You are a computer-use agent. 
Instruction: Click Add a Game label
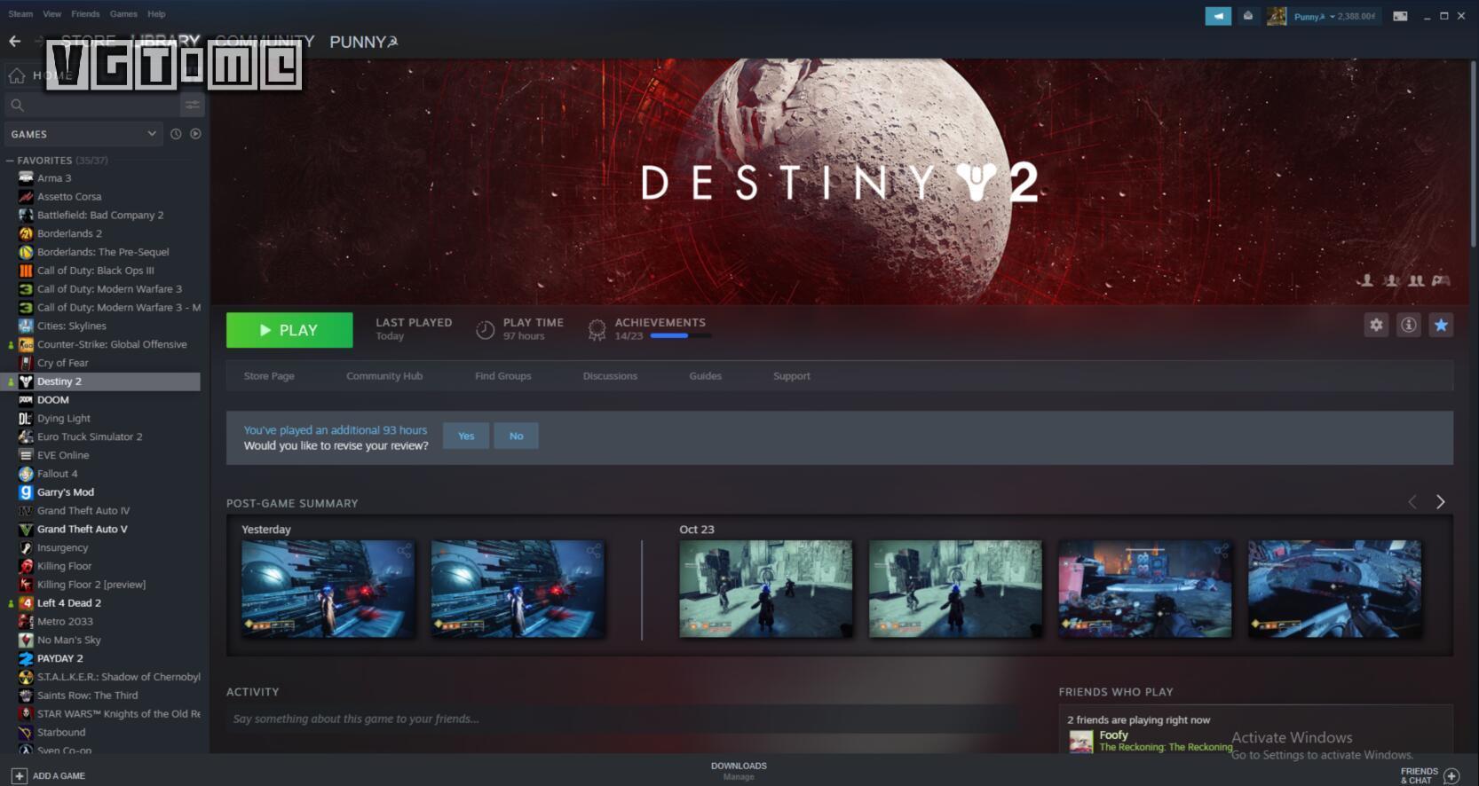(59, 775)
